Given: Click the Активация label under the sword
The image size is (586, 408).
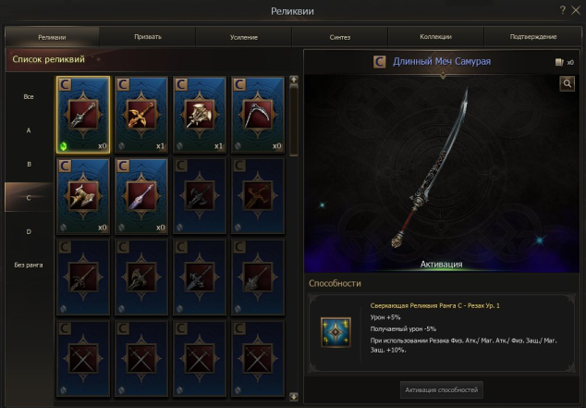Looking at the screenshot, I should pos(442,265).
